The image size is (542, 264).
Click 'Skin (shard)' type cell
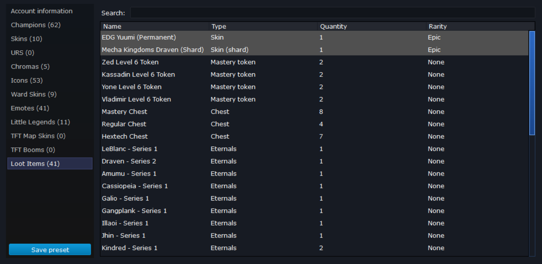(x=229, y=50)
